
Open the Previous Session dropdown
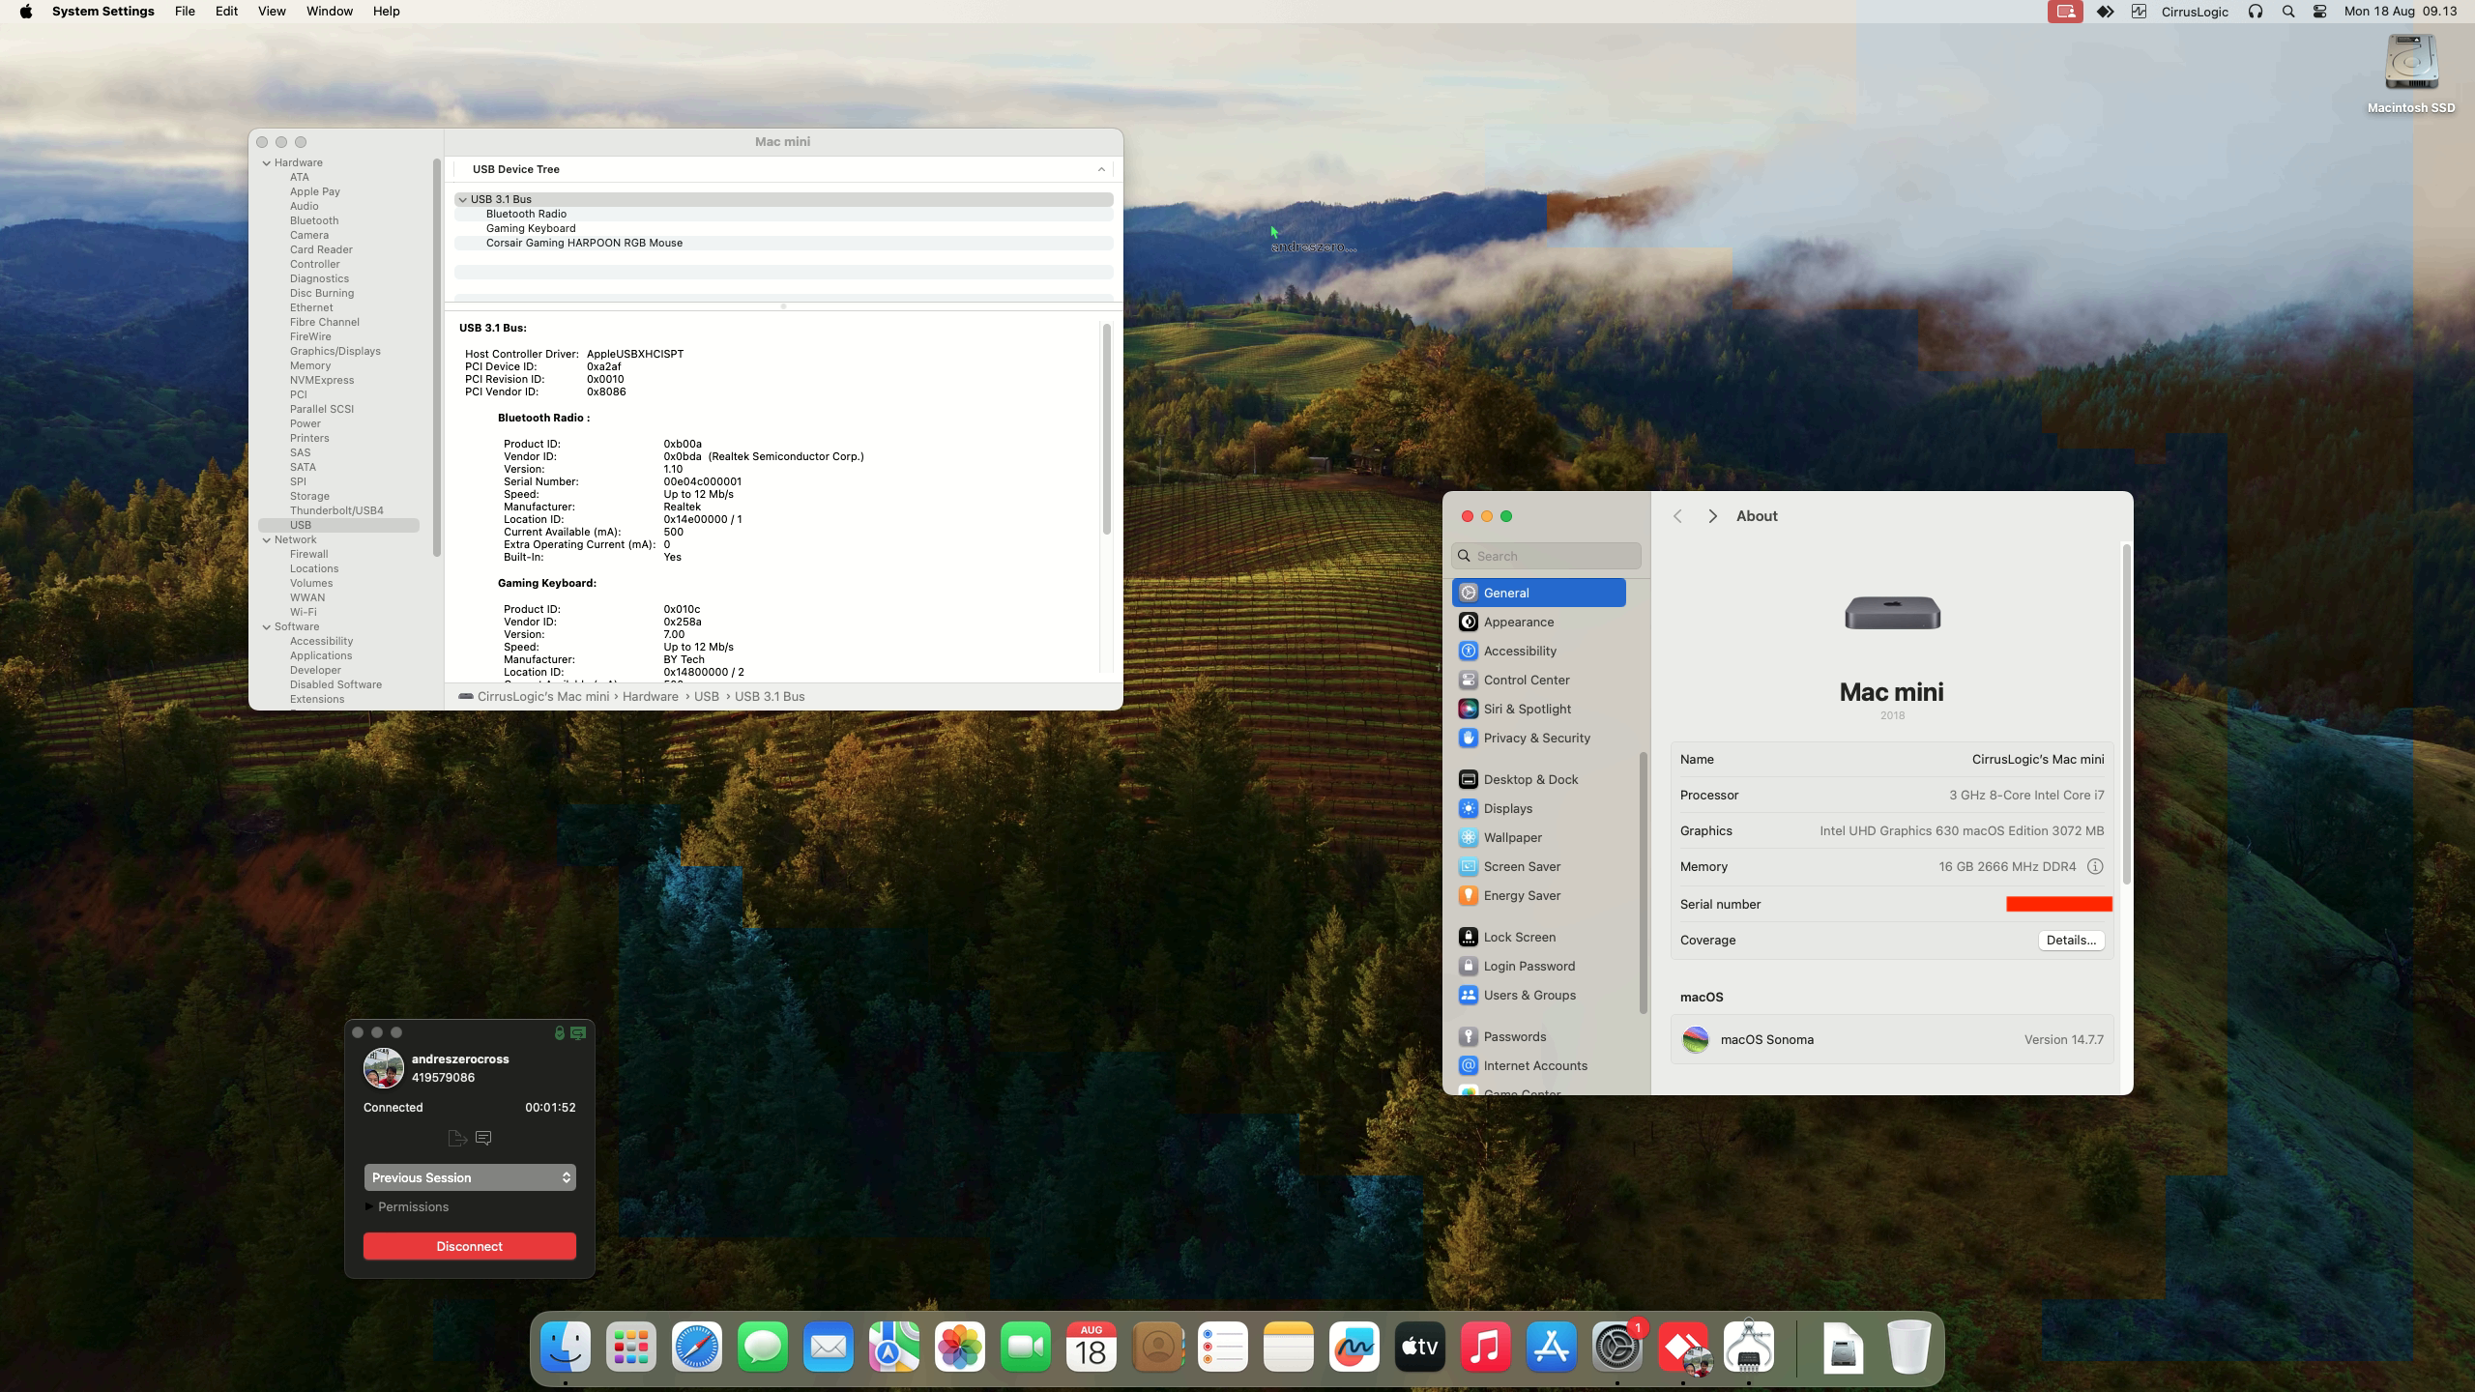(470, 1177)
